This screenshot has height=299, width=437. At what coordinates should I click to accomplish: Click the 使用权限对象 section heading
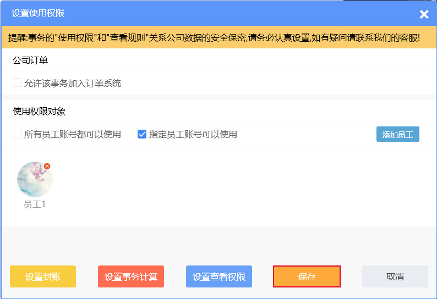(x=39, y=112)
